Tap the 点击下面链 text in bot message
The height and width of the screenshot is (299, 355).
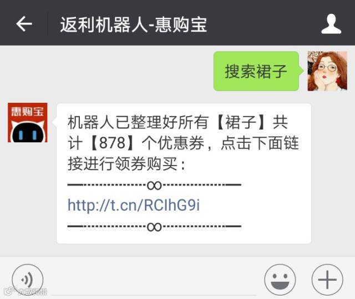coord(260,143)
